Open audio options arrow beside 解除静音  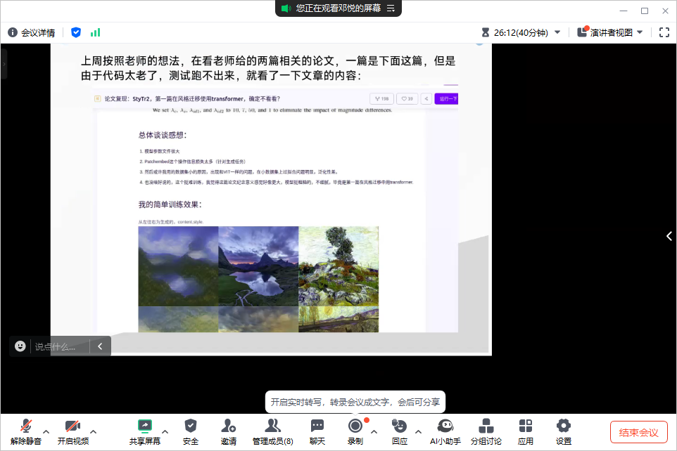pyautogui.click(x=46, y=431)
